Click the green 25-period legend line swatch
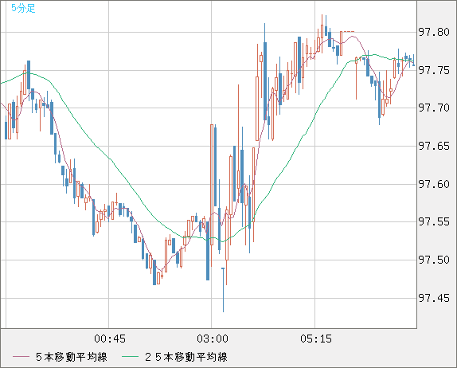 click(130, 357)
